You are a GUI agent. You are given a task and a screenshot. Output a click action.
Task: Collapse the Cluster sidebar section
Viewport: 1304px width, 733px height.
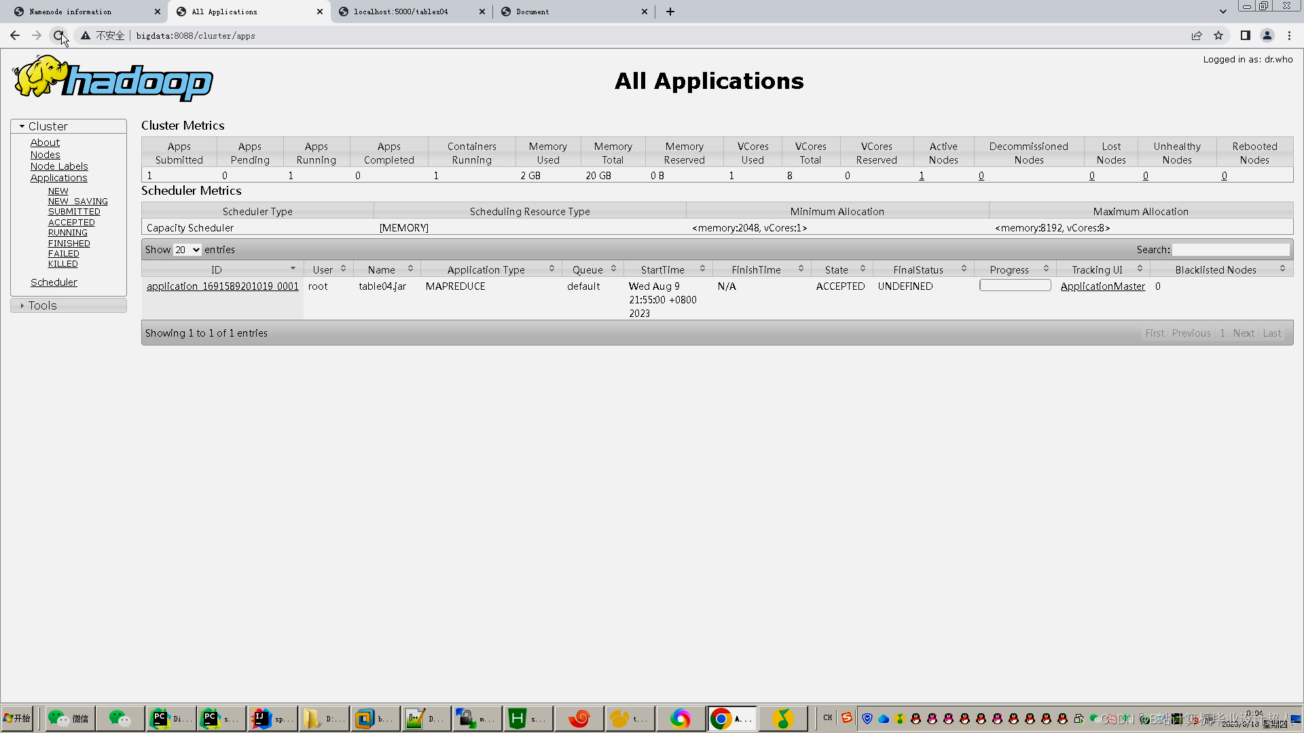pos(48,126)
